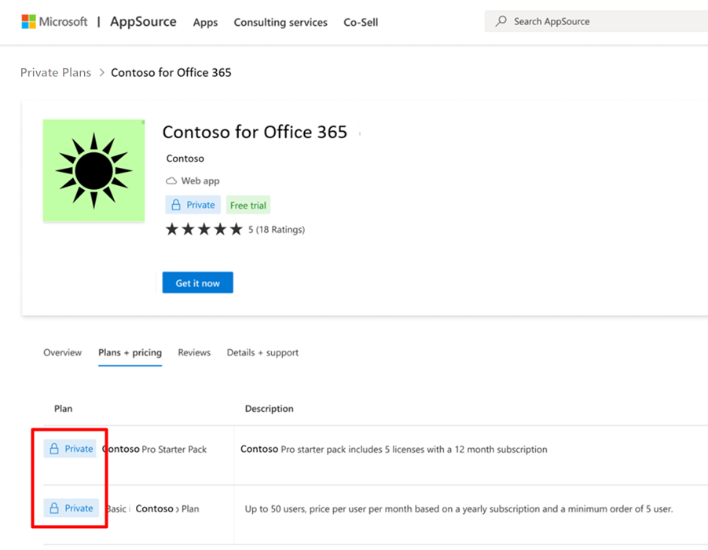Click the Contoso for Office 365 breadcrumb

click(171, 73)
